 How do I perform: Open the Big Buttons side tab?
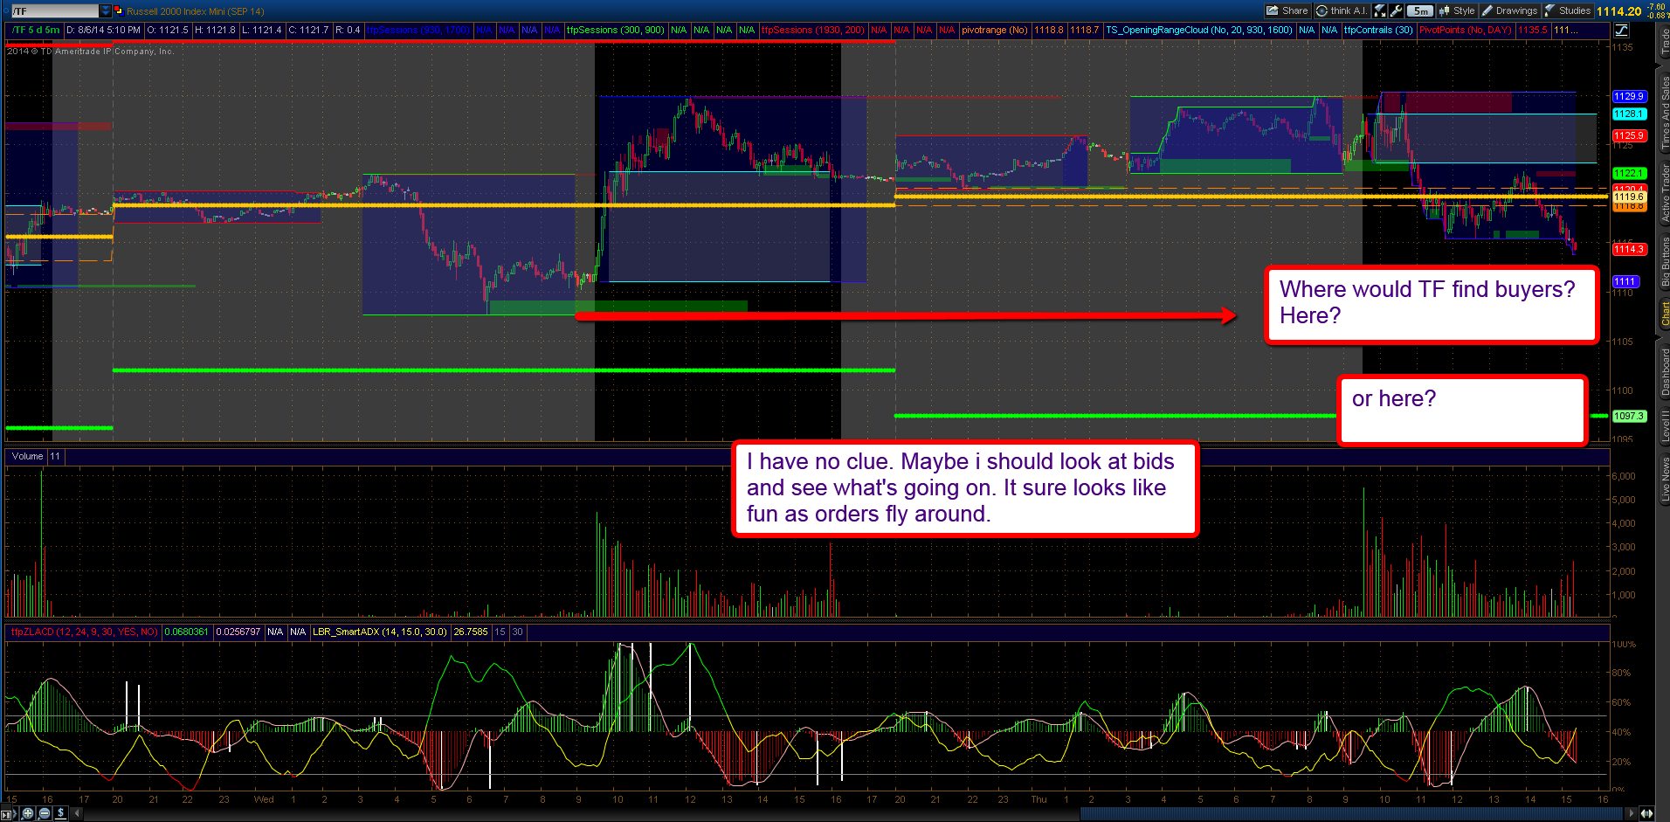1664,261
